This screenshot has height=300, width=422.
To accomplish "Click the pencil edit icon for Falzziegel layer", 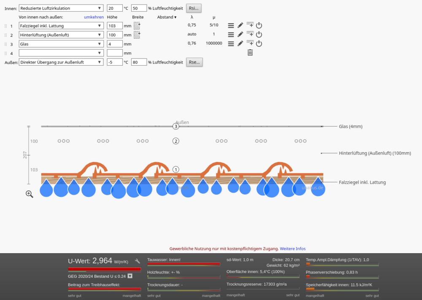I will (241, 25).
